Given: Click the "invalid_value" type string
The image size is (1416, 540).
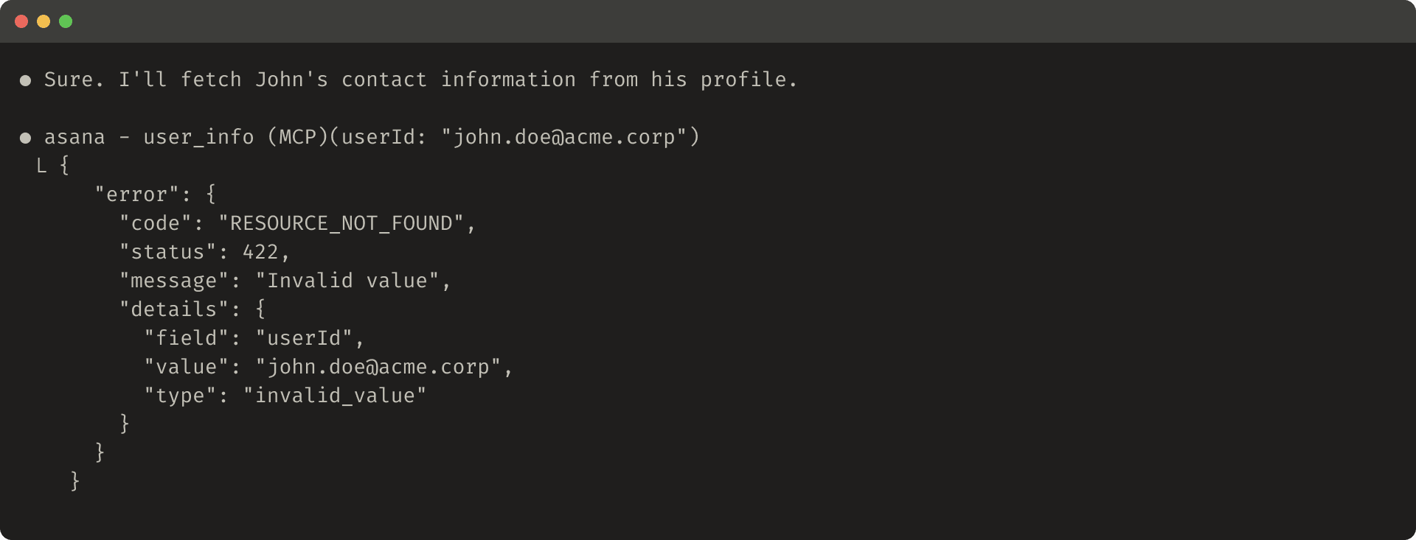Looking at the screenshot, I should click(335, 396).
